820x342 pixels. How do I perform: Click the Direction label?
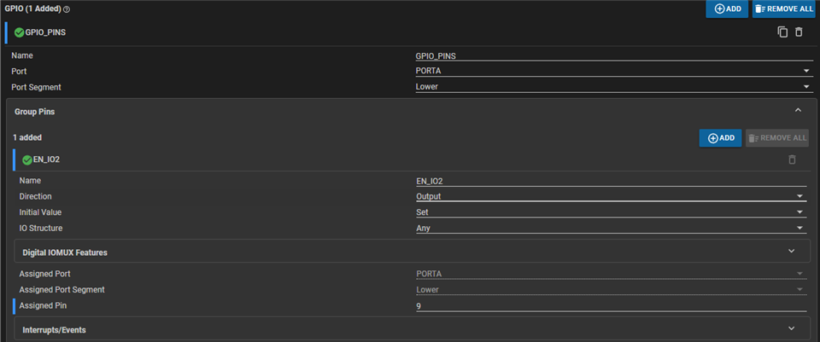36,196
